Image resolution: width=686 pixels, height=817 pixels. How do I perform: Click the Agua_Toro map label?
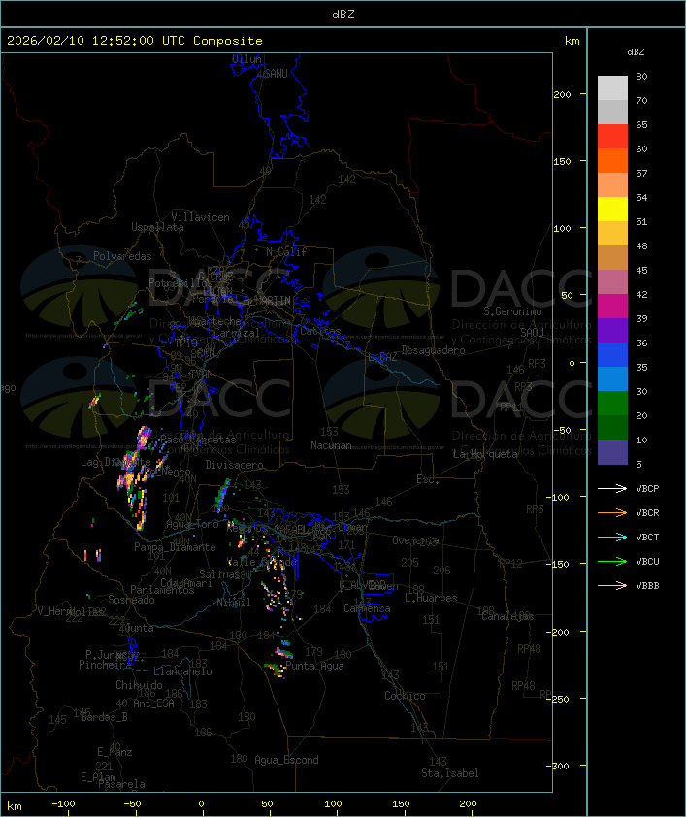(192, 524)
